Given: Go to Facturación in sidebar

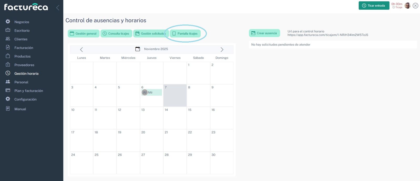Looking at the screenshot, I should pyautogui.click(x=24, y=48).
